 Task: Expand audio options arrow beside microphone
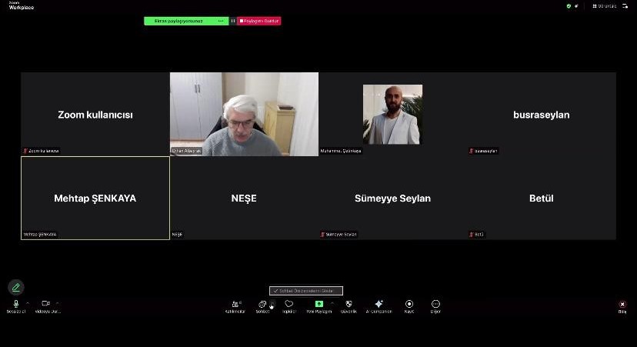28,303
